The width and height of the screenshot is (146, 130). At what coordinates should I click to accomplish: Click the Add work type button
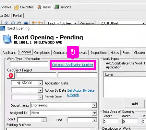(135, 104)
